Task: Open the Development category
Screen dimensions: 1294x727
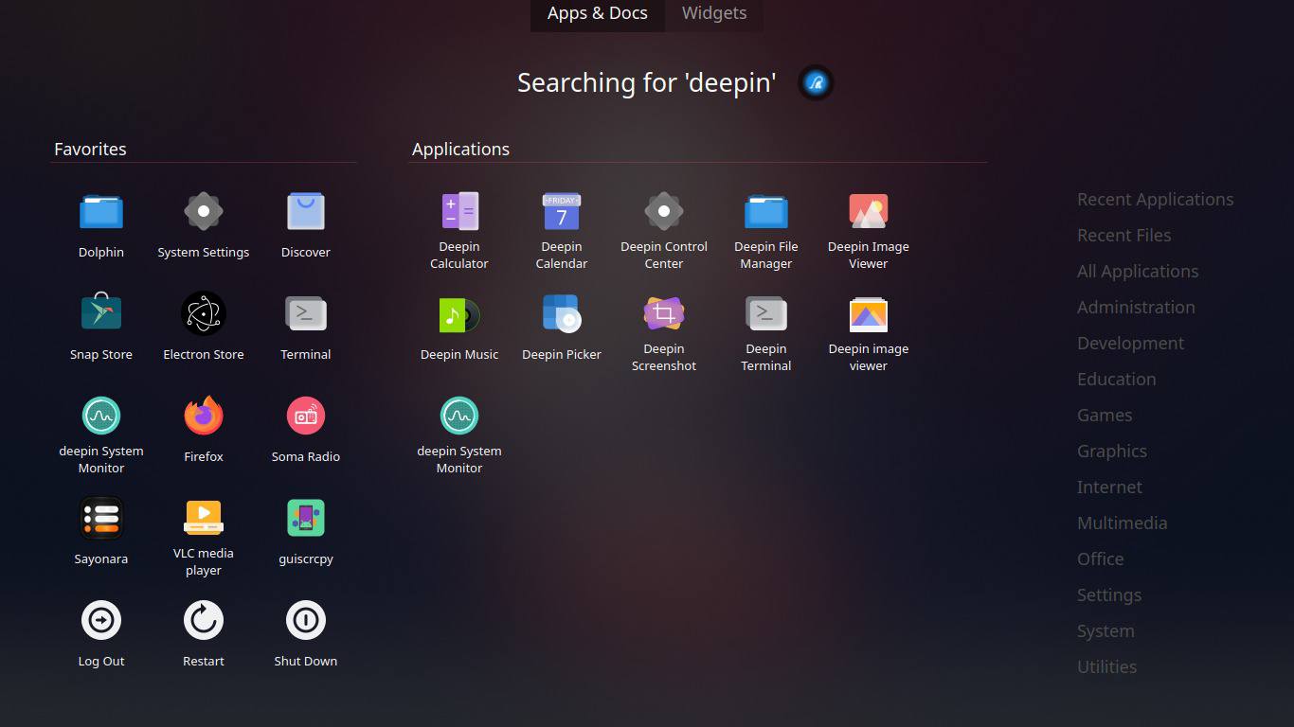Action: point(1130,343)
